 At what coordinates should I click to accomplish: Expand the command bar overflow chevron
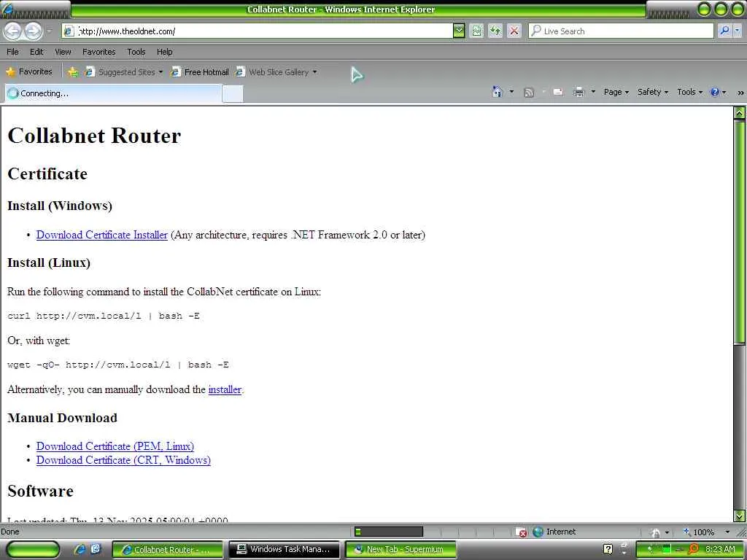(x=740, y=93)
